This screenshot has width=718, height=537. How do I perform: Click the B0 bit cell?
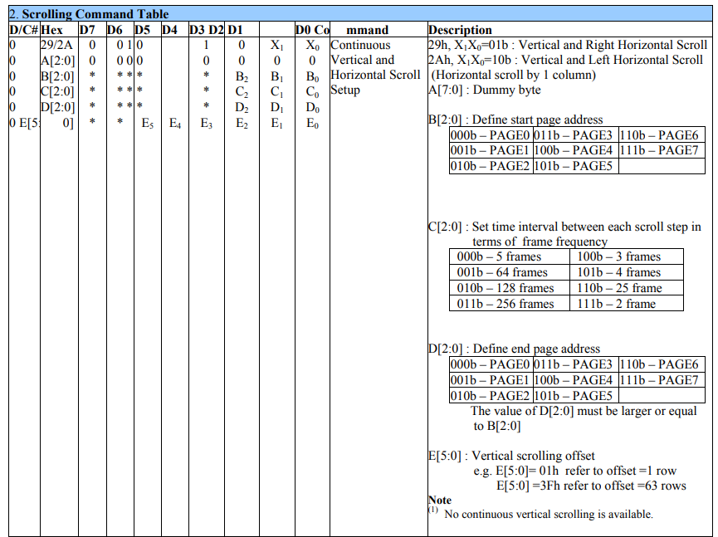312,76
